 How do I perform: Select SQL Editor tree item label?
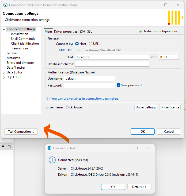click(x=14, y=77)
